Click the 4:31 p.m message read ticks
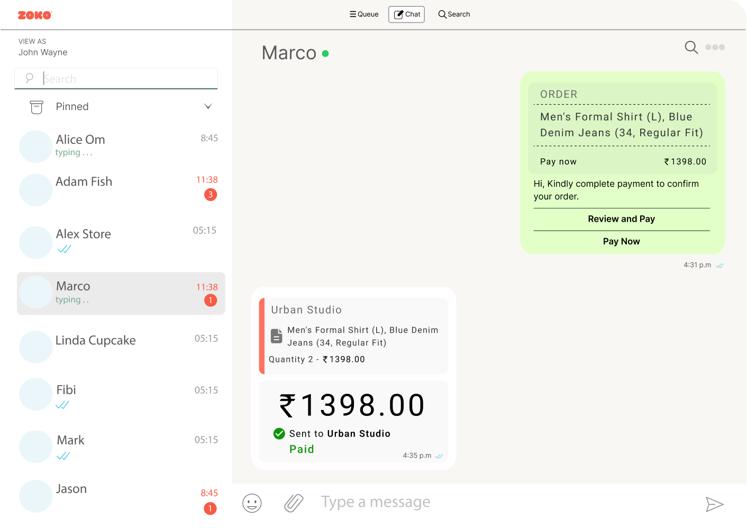 click(720, 266)
